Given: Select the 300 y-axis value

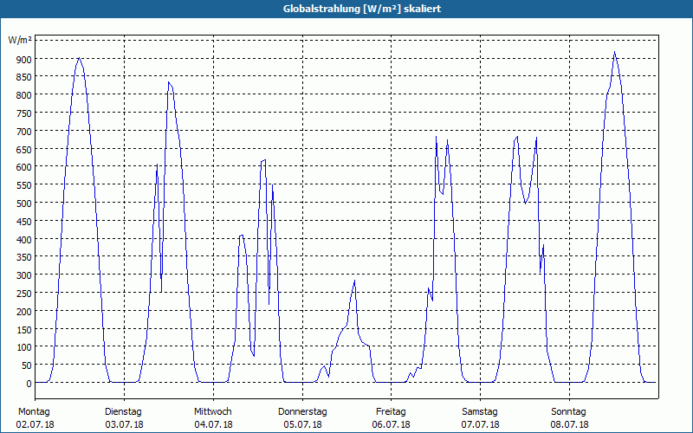Looking at the screenshot, I should coord(24,275).
